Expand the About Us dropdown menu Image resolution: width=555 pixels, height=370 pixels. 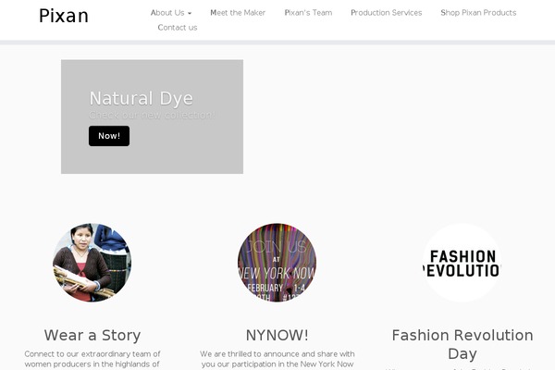tap(171, 13)
